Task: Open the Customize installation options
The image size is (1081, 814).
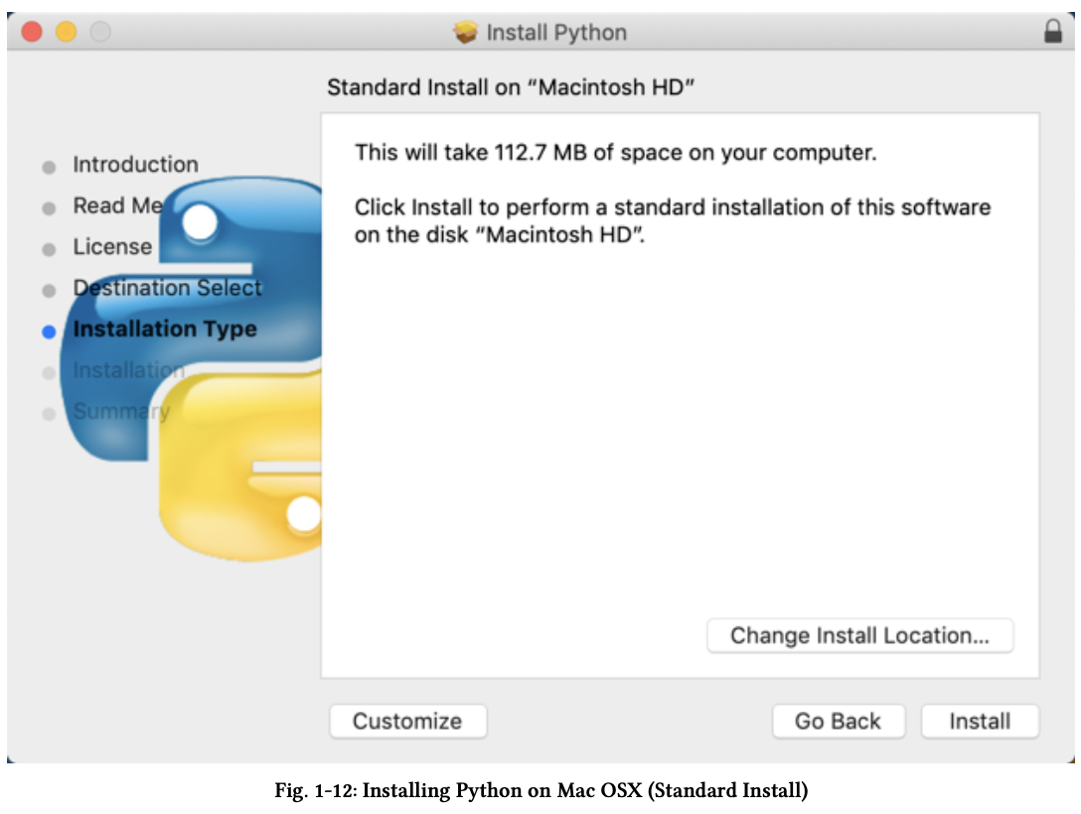Action: click(407, 722)
